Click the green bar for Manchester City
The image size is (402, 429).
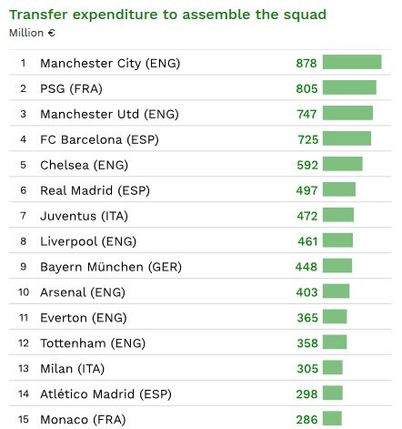[x=352, y=62]
